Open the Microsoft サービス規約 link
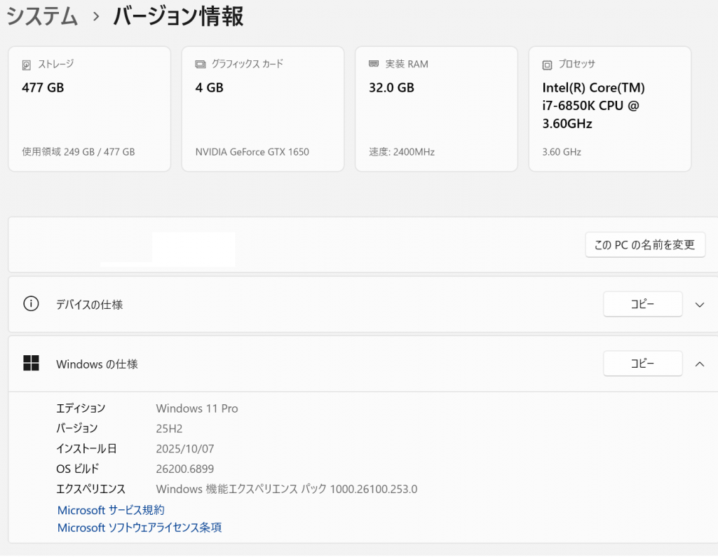Viewport: 718px width, 559px height. [x=111, y=510]
